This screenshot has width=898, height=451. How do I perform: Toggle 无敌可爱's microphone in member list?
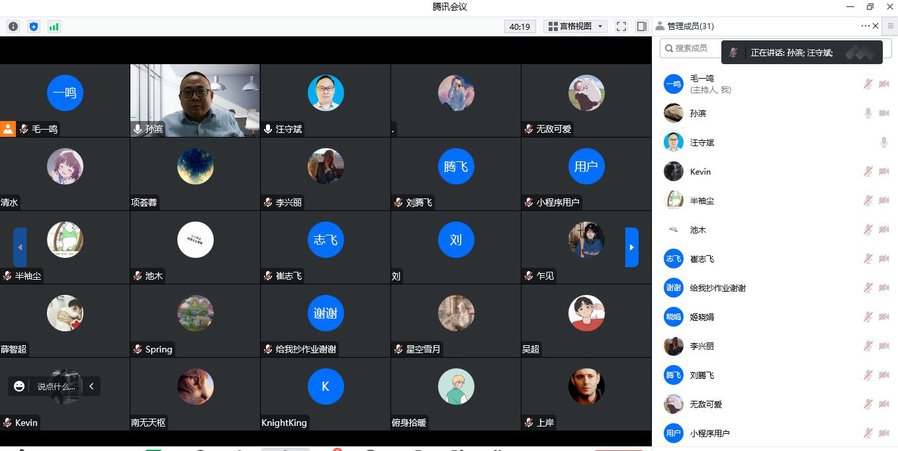click(868, 404)
